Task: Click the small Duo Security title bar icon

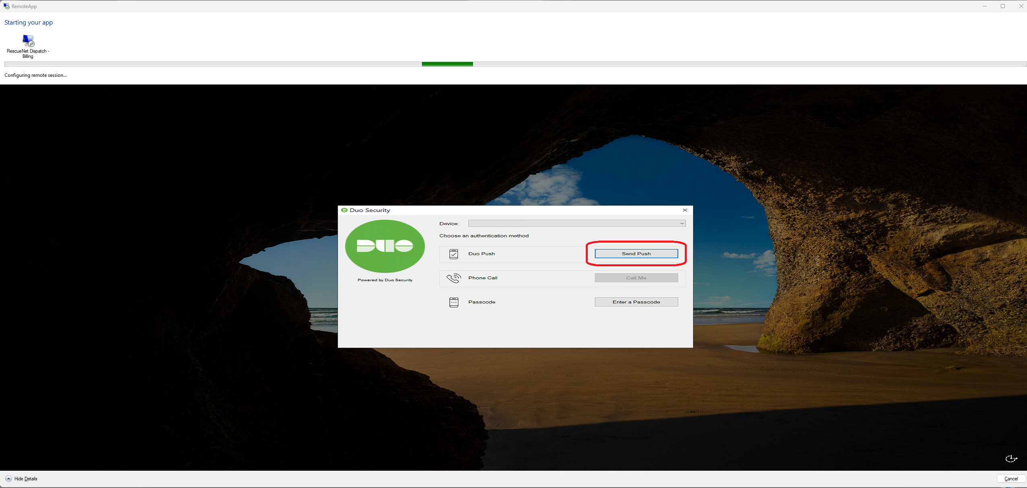Action: tap(344, 210)
